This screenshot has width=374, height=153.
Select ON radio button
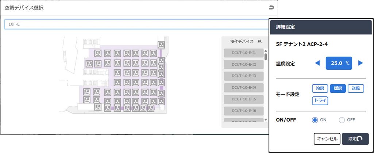(315, 120)
